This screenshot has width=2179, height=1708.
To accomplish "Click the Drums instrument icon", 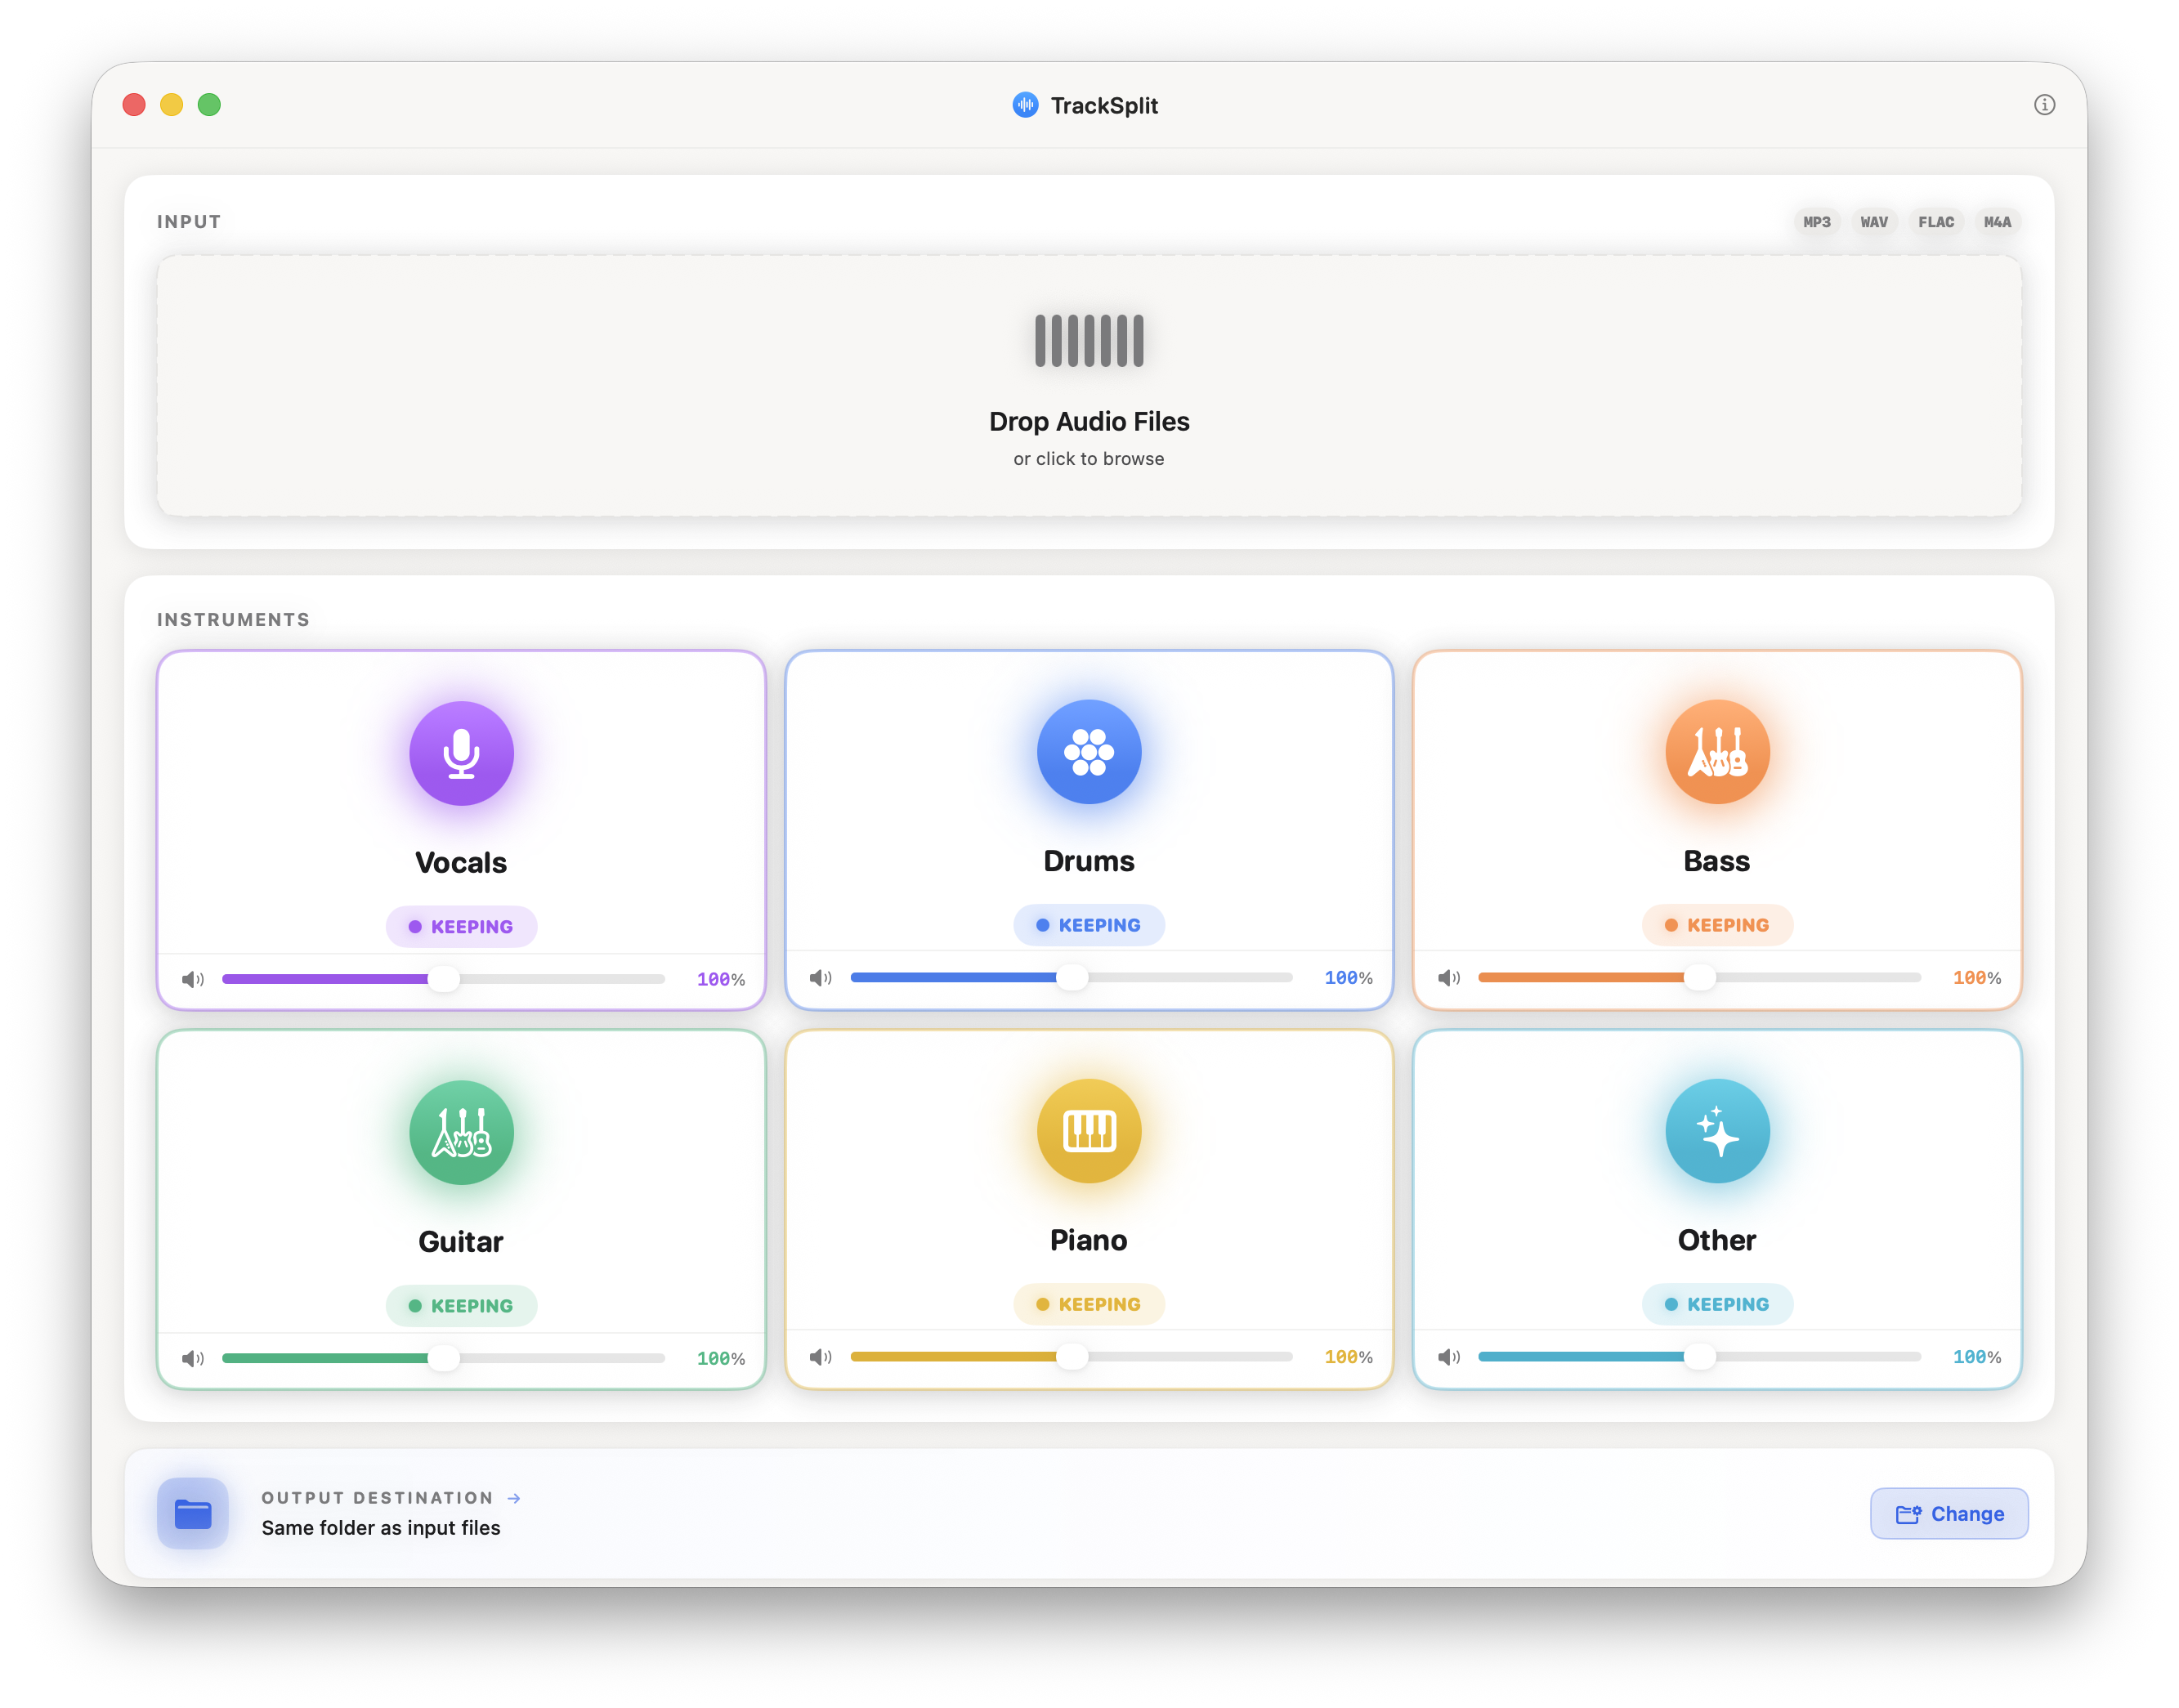I will pos(1088,752).
